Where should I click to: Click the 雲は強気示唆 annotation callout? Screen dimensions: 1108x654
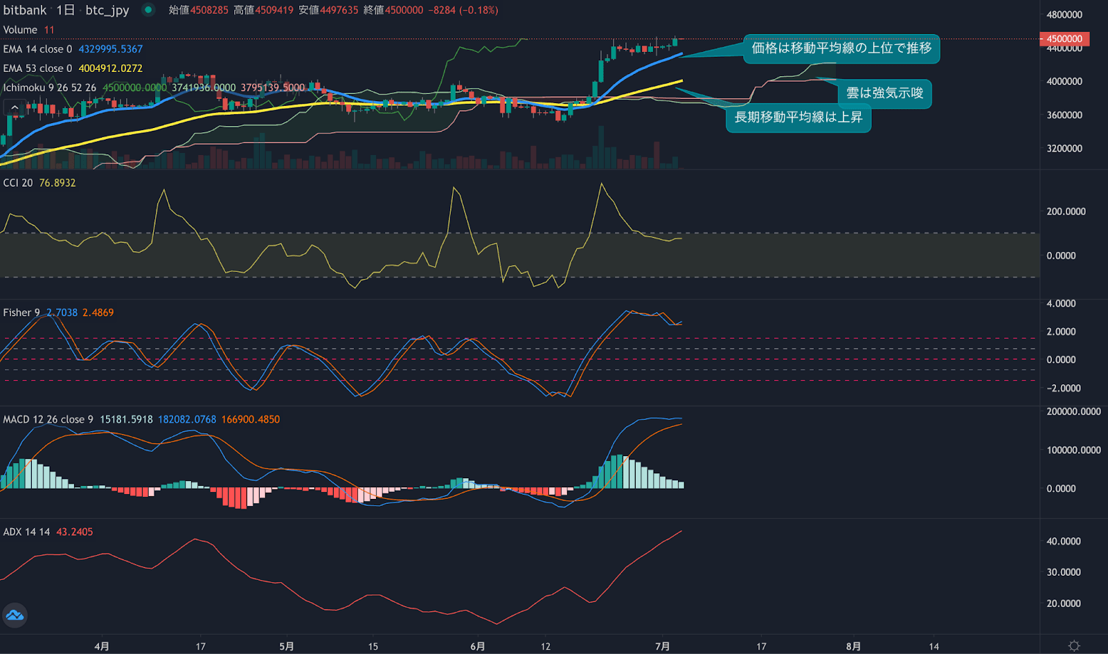coord(884,94)
